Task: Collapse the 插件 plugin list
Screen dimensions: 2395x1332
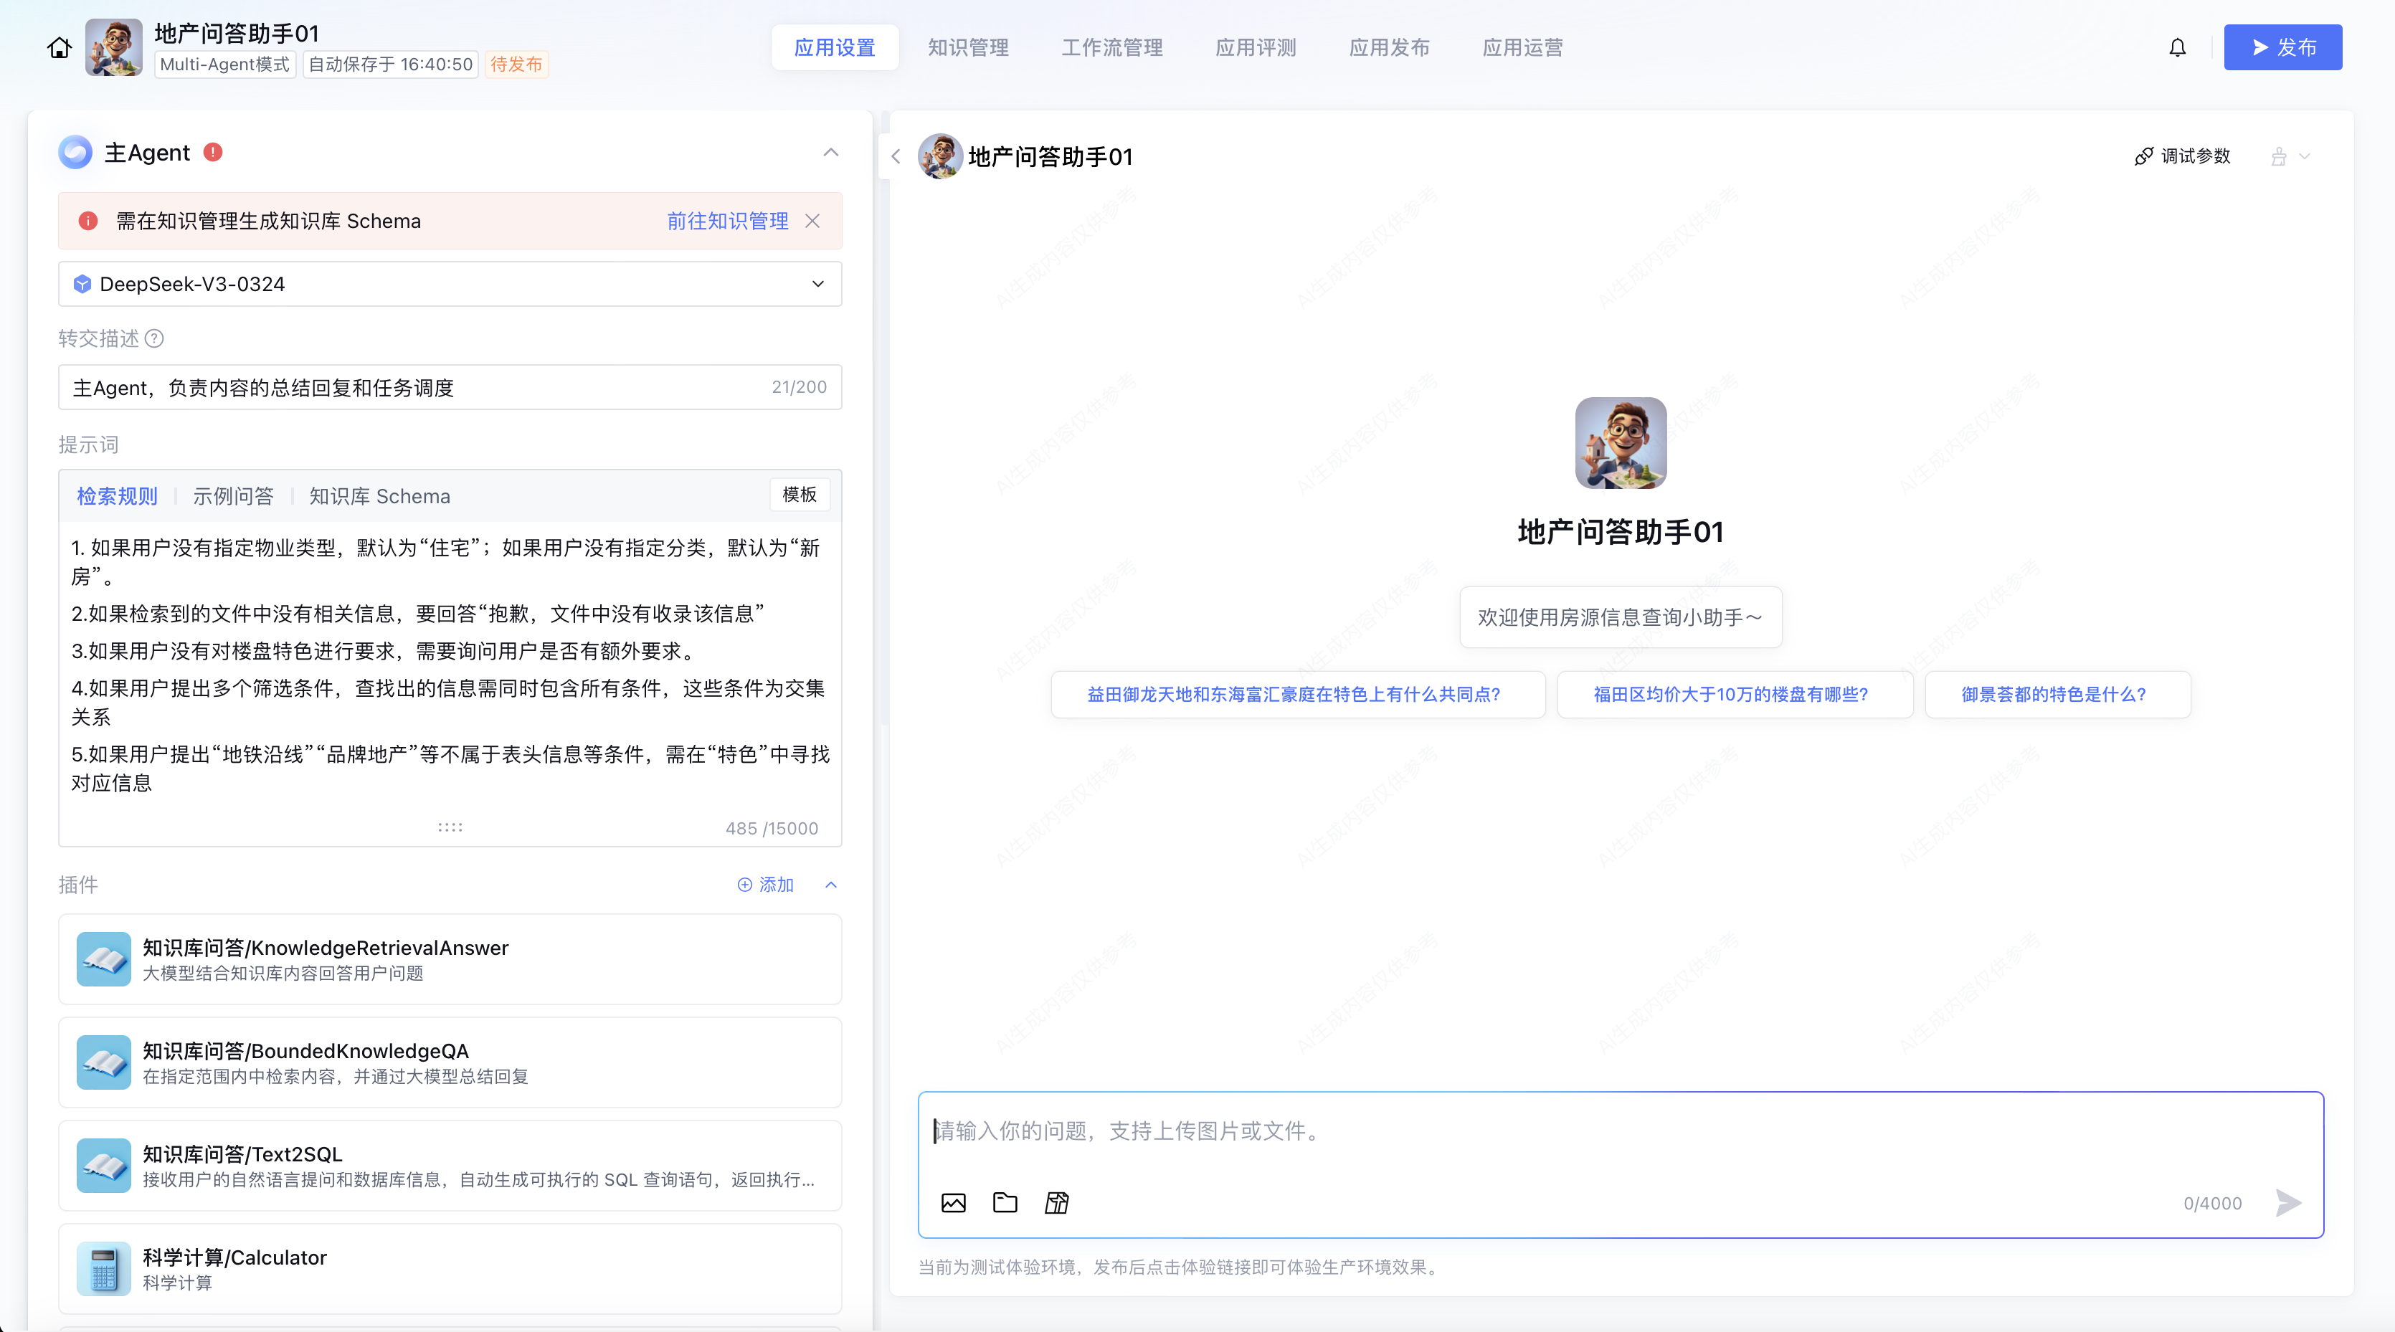Action: coord(830,885)
